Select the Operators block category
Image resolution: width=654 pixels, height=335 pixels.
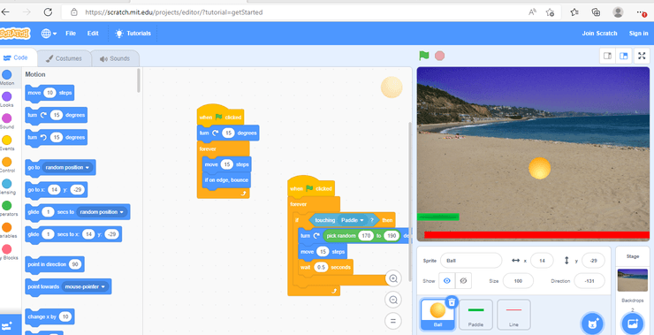coord(7,209)
